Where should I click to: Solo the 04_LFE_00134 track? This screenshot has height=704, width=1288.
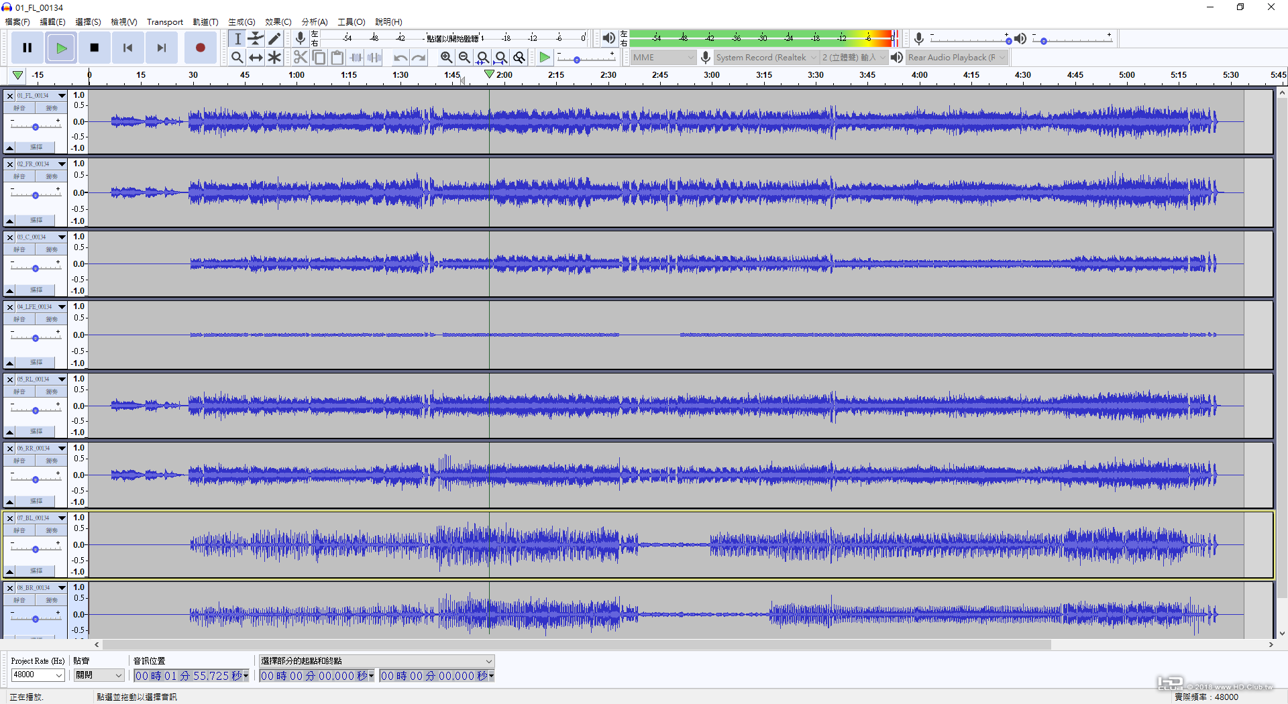pos(52,319)
